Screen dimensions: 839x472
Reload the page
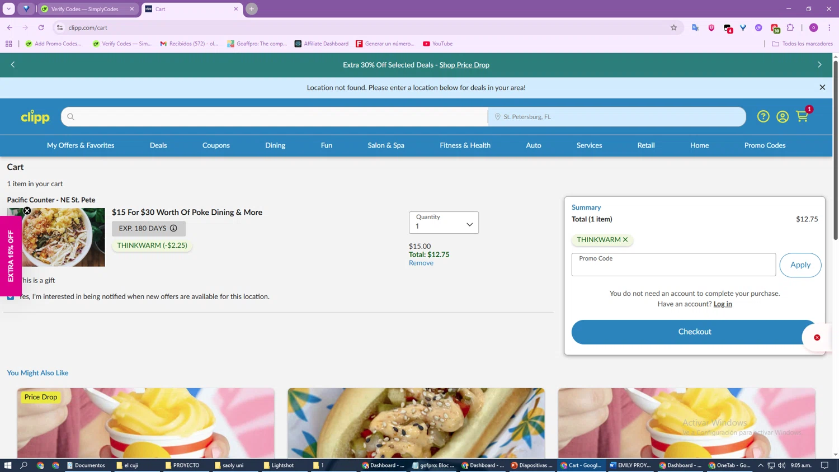41,27
